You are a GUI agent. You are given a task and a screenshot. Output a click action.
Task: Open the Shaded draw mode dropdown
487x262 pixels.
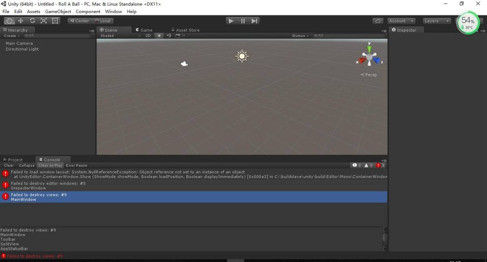120,36
